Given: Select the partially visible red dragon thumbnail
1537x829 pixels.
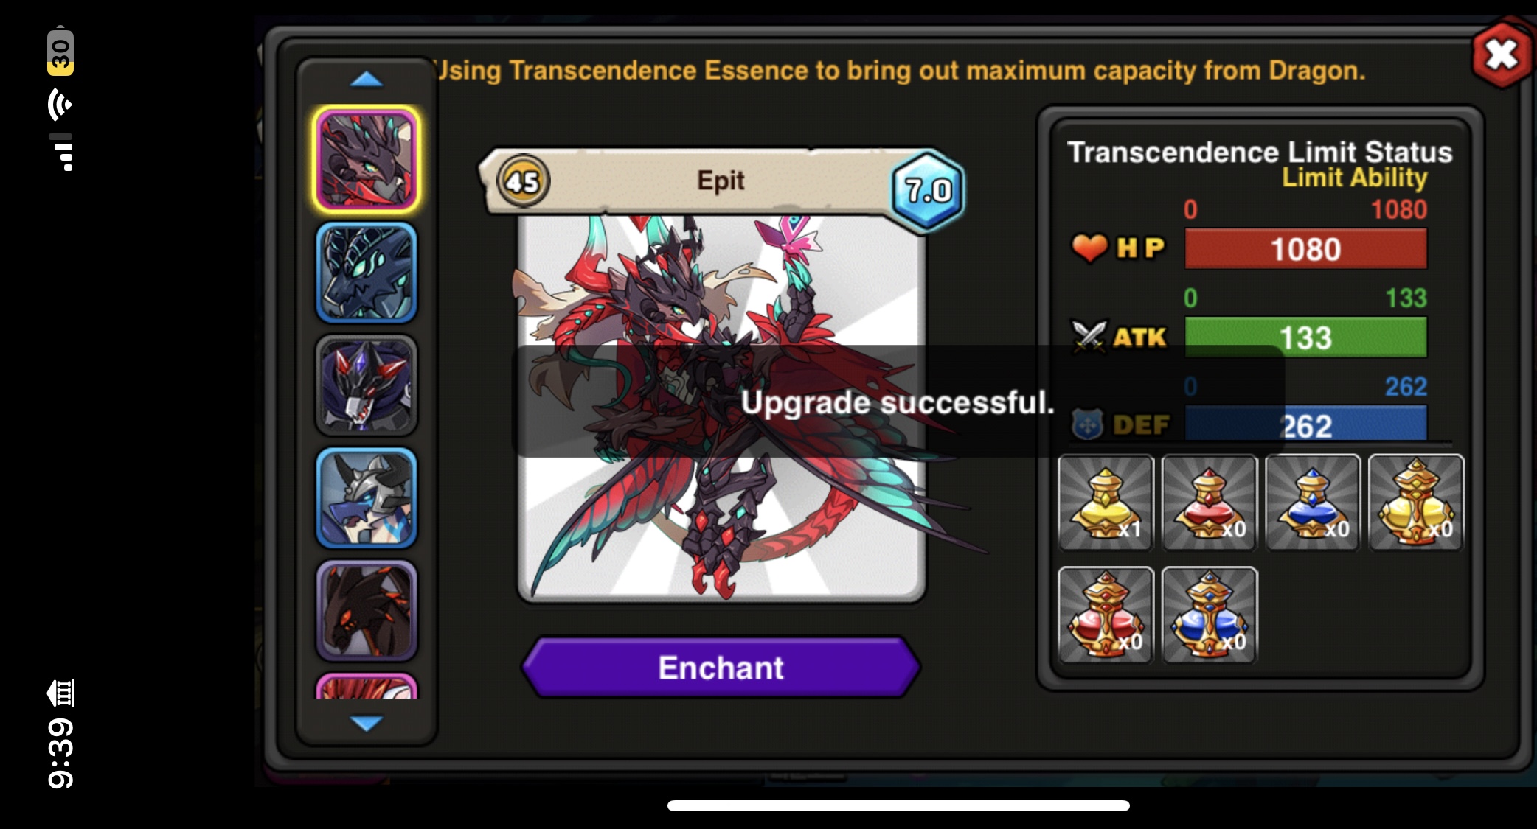Looking at the screenshot, I should pyautogui.click(x=367, y=686).
